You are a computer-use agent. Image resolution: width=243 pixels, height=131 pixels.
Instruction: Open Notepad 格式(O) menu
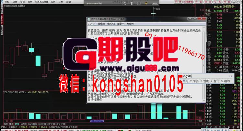(111, 24)
